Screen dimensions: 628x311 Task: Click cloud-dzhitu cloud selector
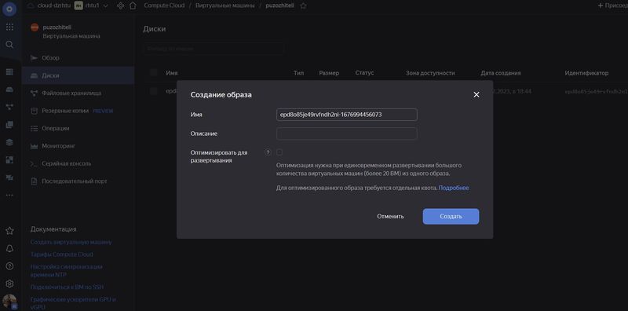53,5
